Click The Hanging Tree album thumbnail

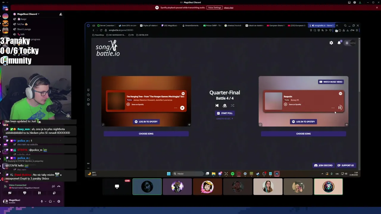click(x=116, y=101)
